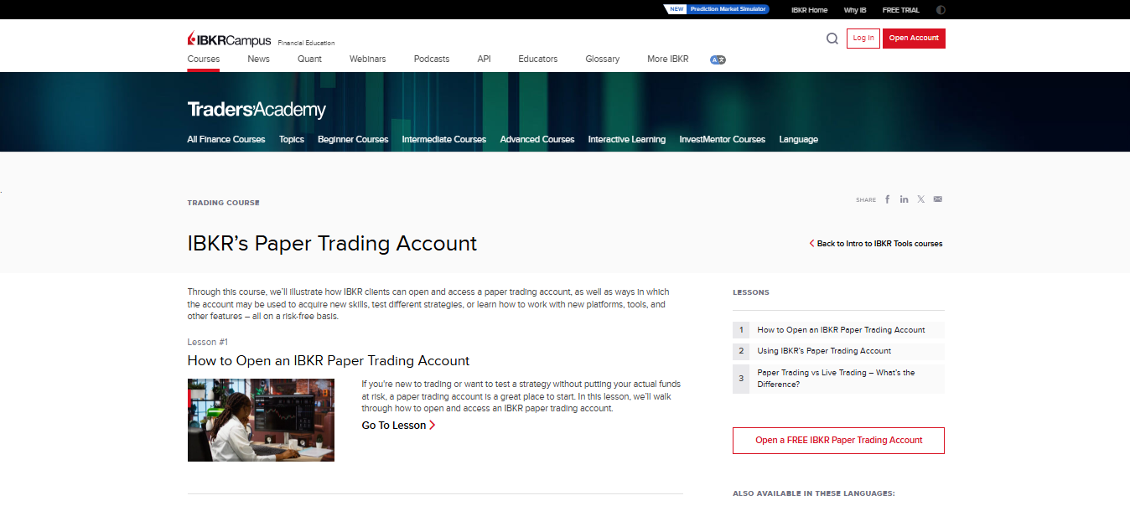
Task: Expand the Language menu
Action: [799, 140]
